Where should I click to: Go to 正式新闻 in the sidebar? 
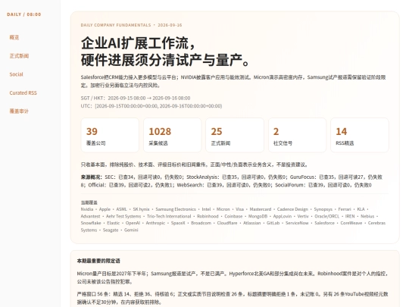point(19,56)
